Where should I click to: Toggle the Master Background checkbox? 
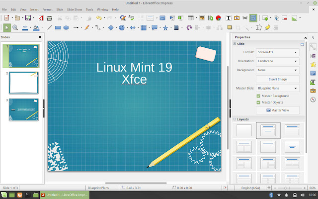click(258, 96)
